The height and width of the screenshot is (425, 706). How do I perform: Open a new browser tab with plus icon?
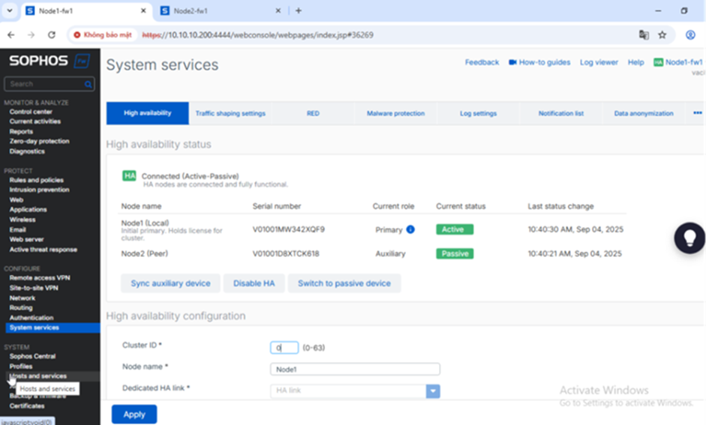tap(299, 11)
